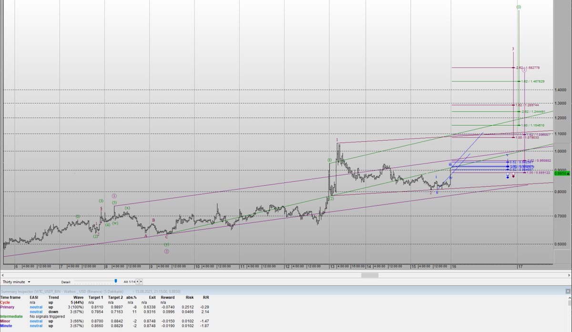Select the 'No signals triggered' text
Viewport: 572px width, 332px height.
[47, 316]
